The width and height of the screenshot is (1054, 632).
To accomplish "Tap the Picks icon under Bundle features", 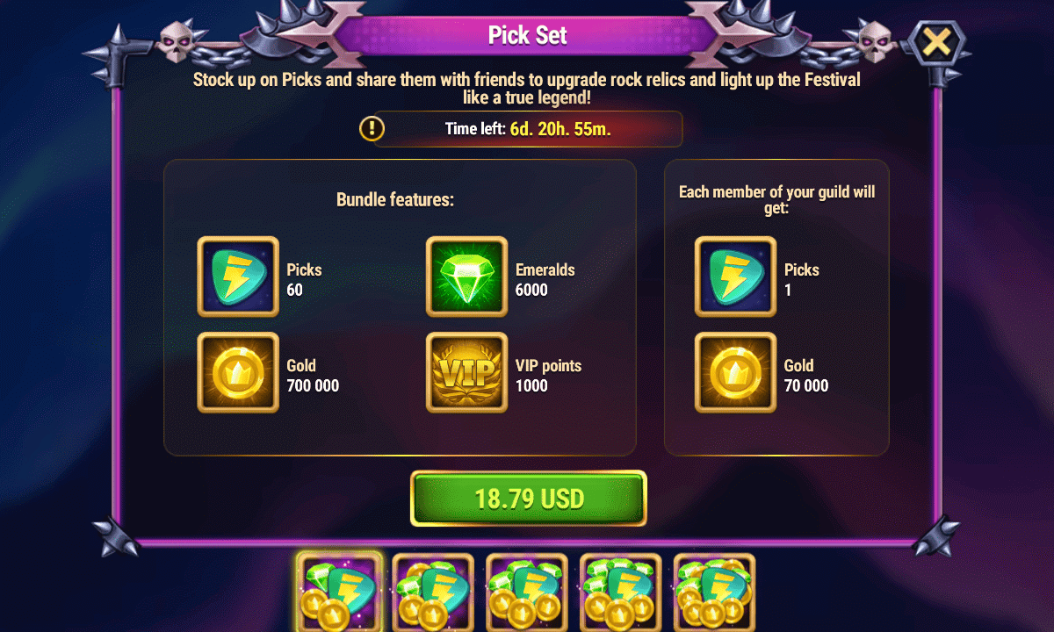I will pyautogui.click(x=238, y=276).
